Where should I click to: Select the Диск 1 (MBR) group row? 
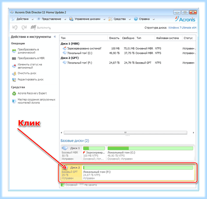pos(128,44)
